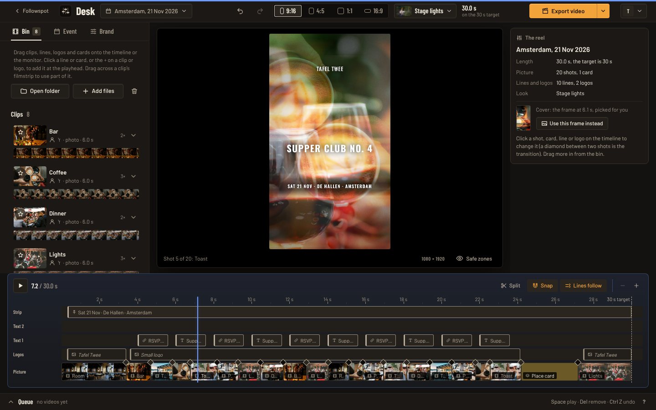The width and height of the screenshot is (656, 410).
Task: Expand the Dinner clip details chevron
Action: pyautogui.click(x=133, y=217)
